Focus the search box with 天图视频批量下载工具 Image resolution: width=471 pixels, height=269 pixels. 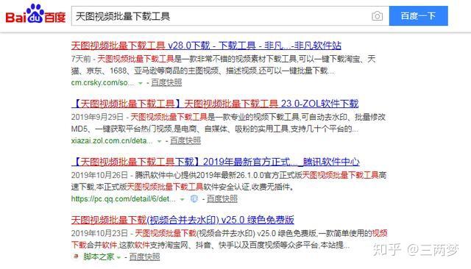(x=230, y=16)
